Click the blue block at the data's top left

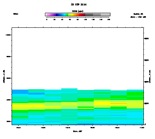(20, 92)
